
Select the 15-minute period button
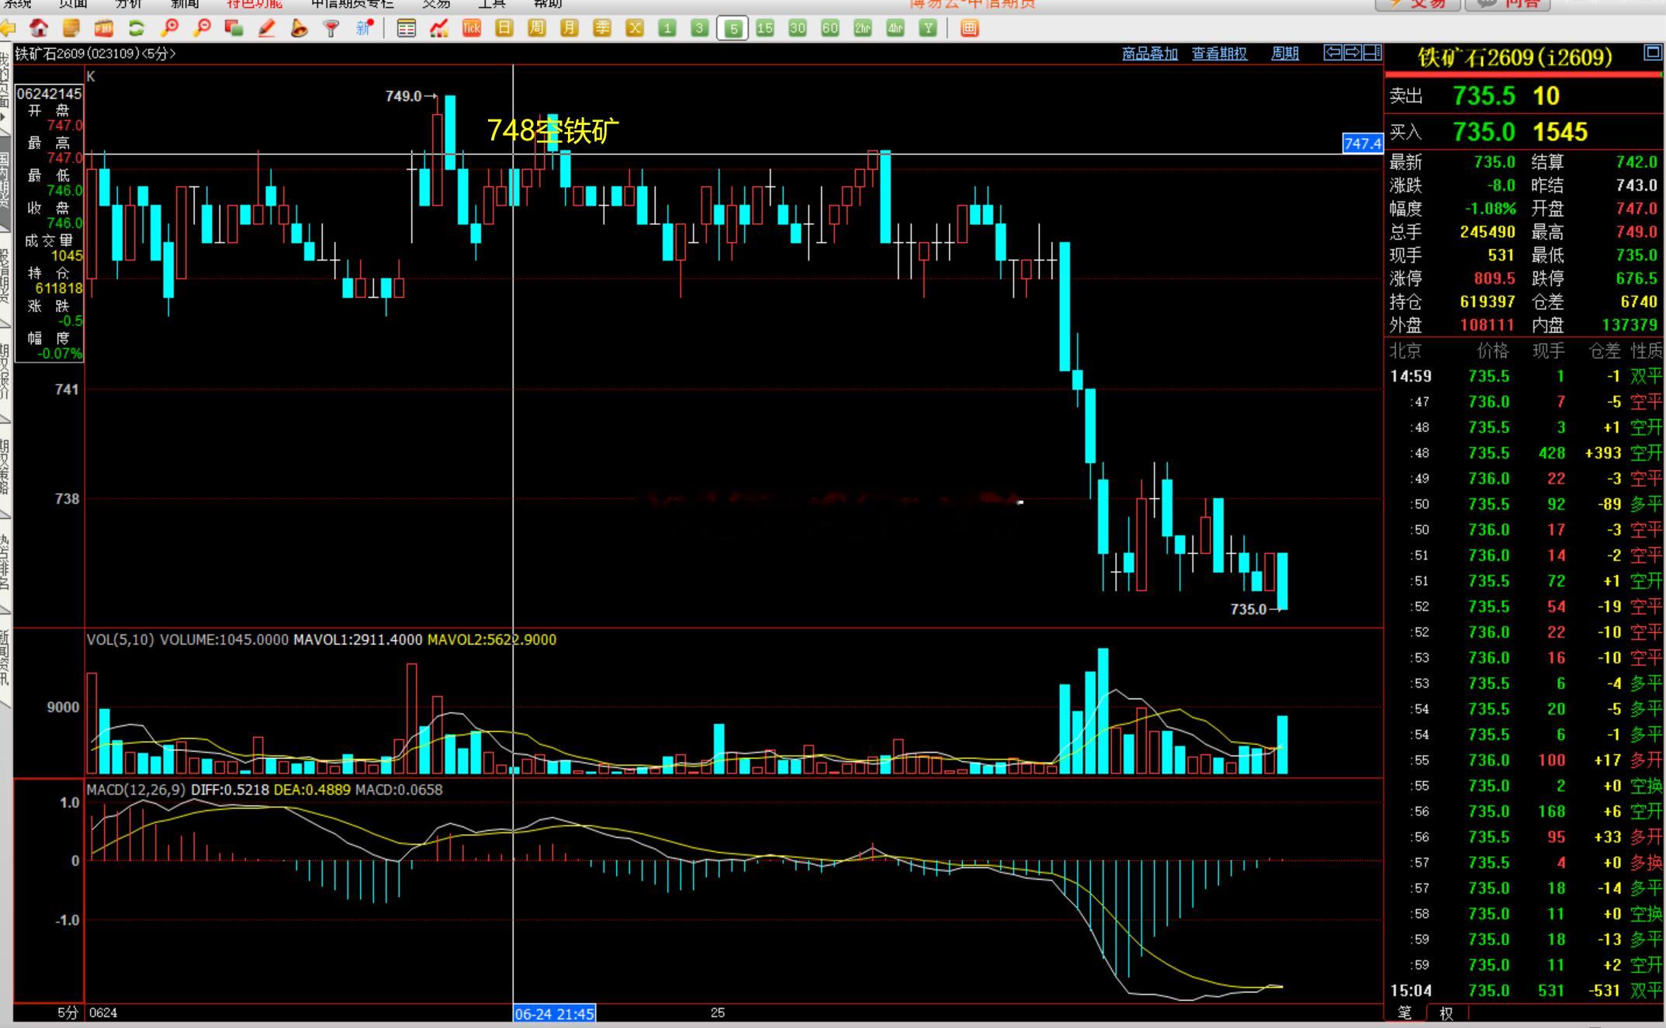point(765,29)
